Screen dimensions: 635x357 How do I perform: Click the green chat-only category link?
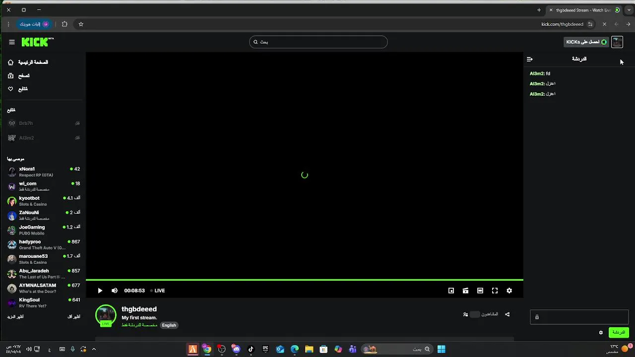[139, 325]
